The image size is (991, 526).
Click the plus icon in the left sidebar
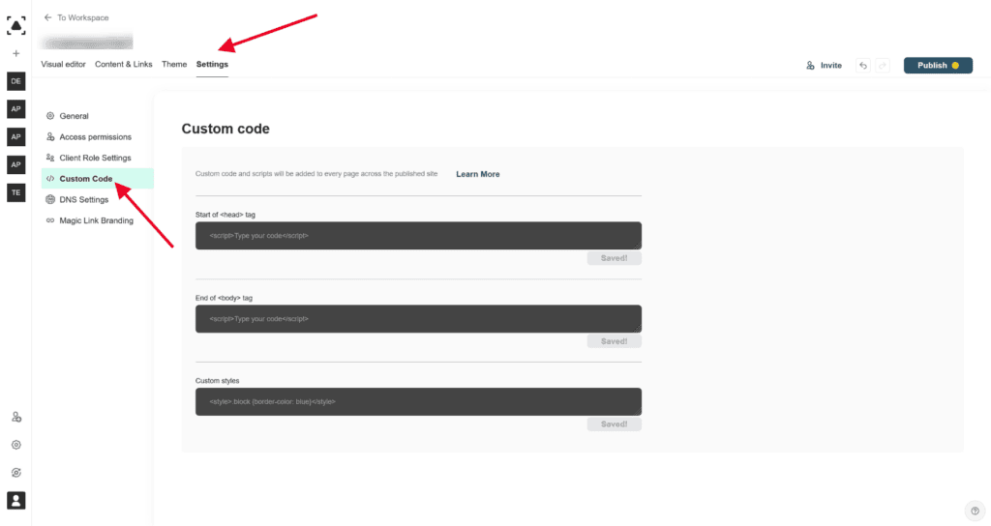[x=16, y=54]
